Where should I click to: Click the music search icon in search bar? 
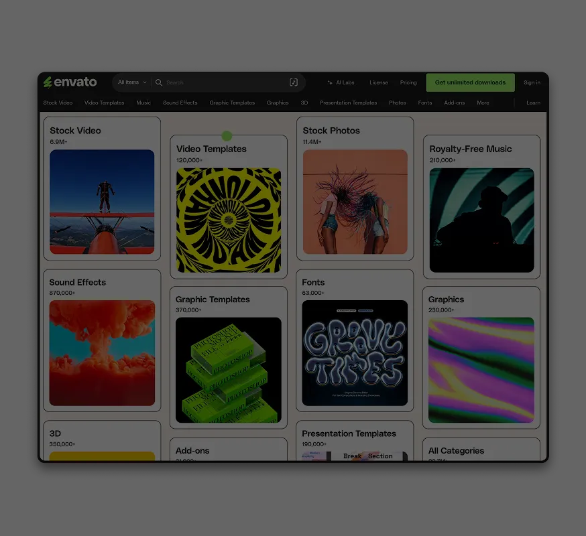(294, 82)
